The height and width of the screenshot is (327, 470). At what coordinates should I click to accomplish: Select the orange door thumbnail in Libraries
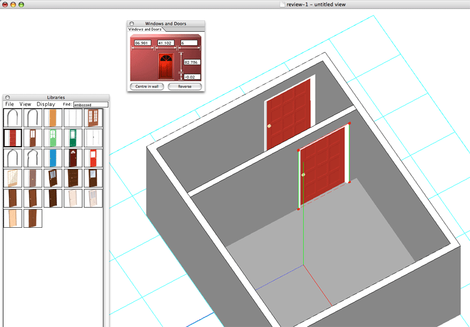click(53, 118)
